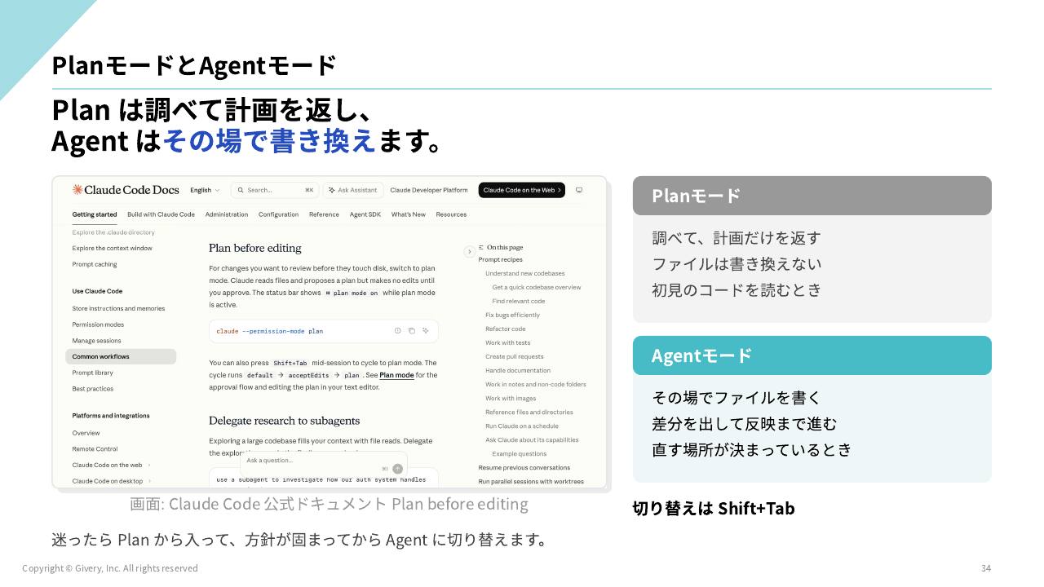This screenshot has width=1044, height=587.
Task: Jump to Find relevant code section
Action: (x=519, y=301)
